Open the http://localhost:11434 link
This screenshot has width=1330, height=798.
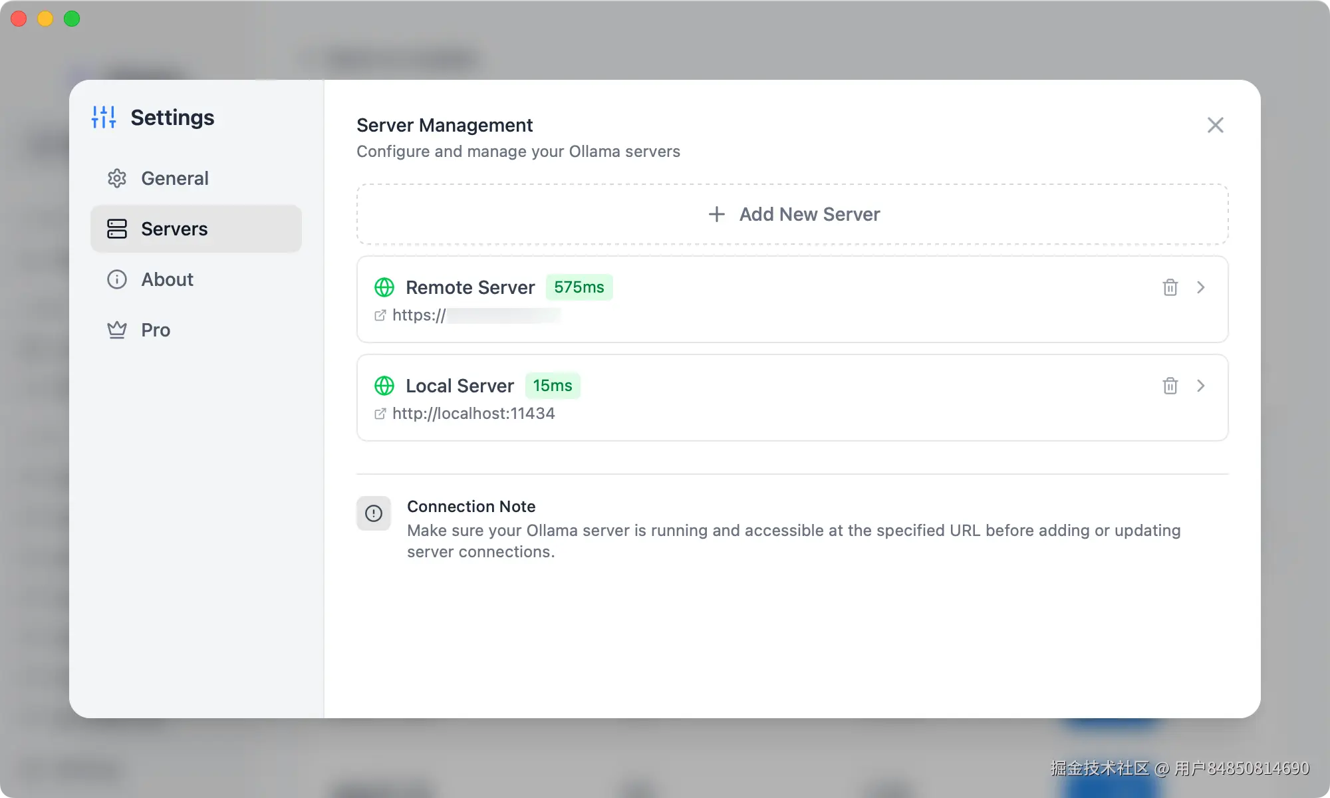473,414
